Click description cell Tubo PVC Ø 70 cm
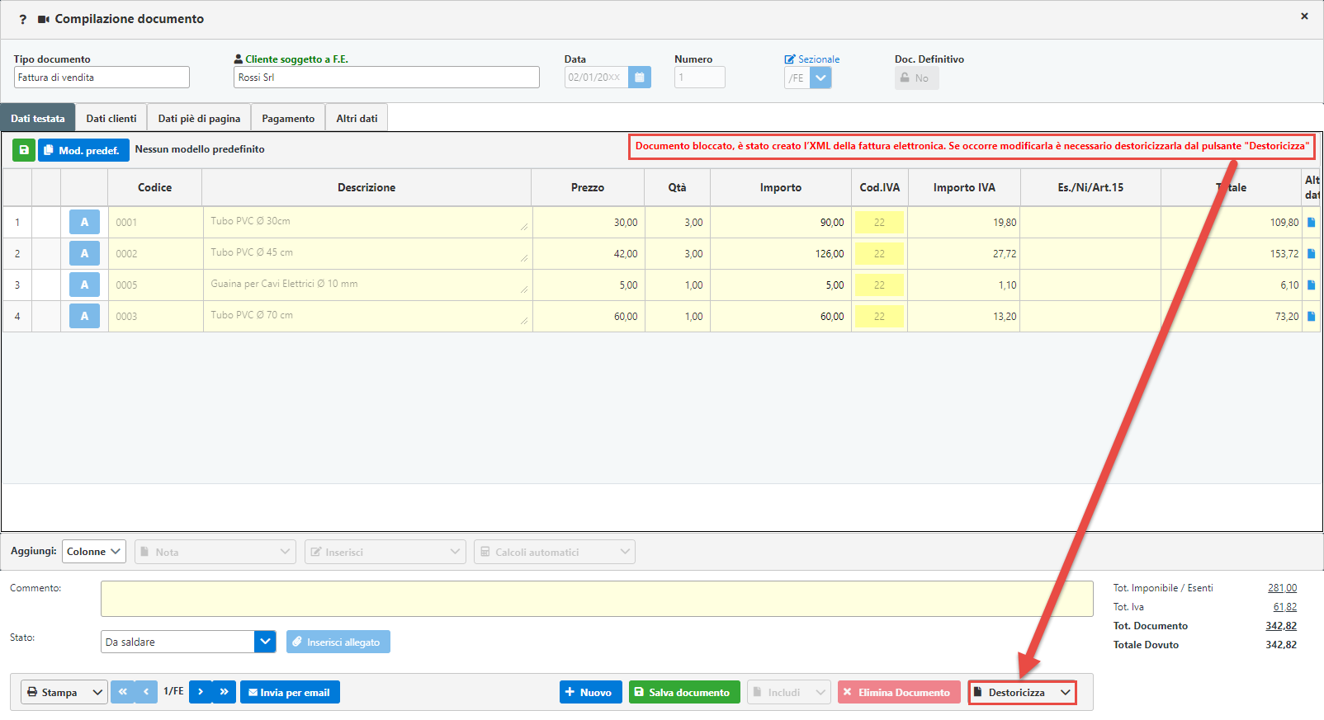The image size is (1324, 720). click(367, 316)
